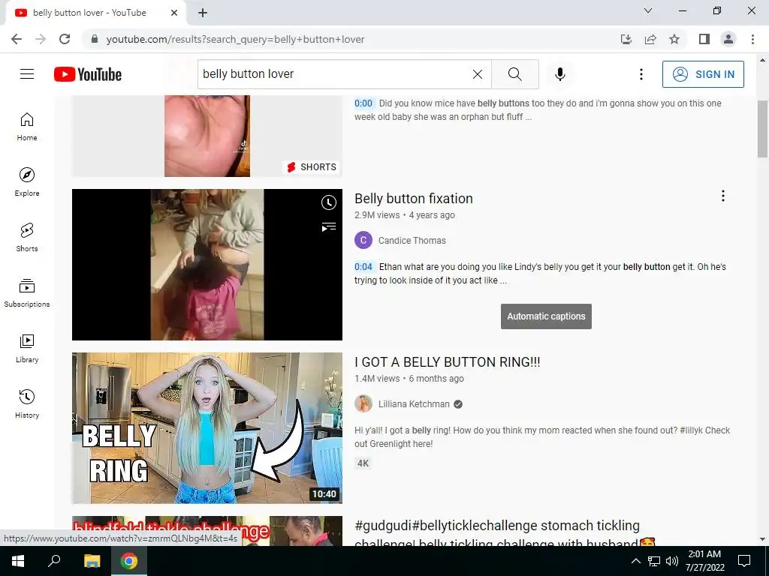Open Chrome profile avatar
Viewport: 769px width, 576px height.
tap(728, 39)
